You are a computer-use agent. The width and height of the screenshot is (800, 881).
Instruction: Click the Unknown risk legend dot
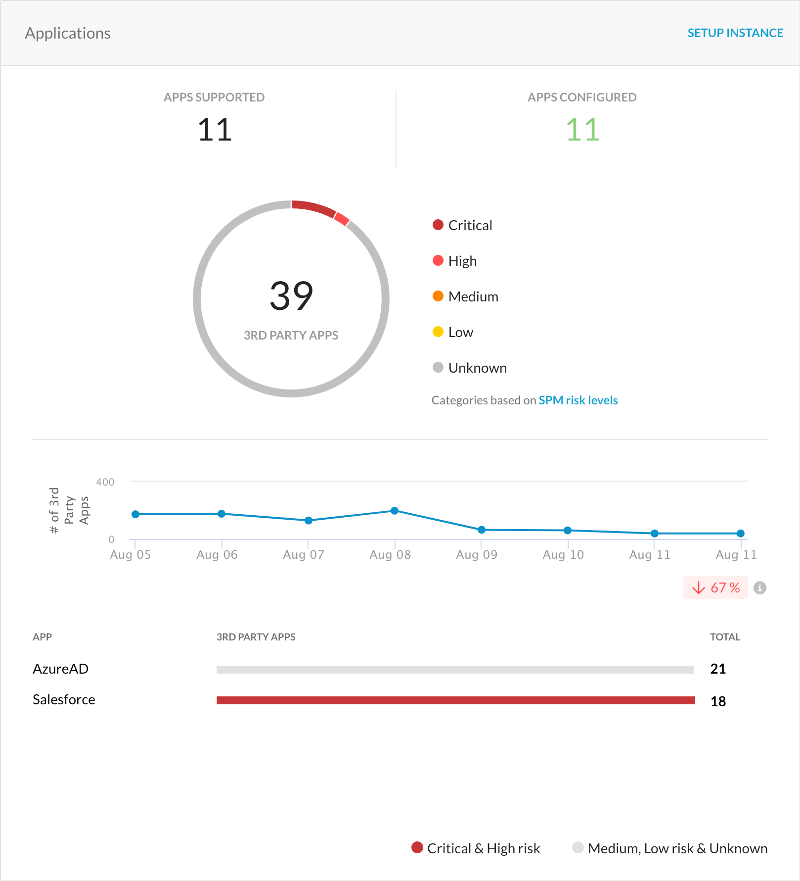coord(438,367)
